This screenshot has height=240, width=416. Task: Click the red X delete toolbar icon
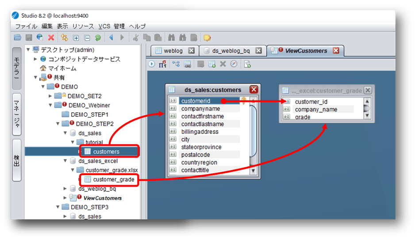click(x=51, y=38)
